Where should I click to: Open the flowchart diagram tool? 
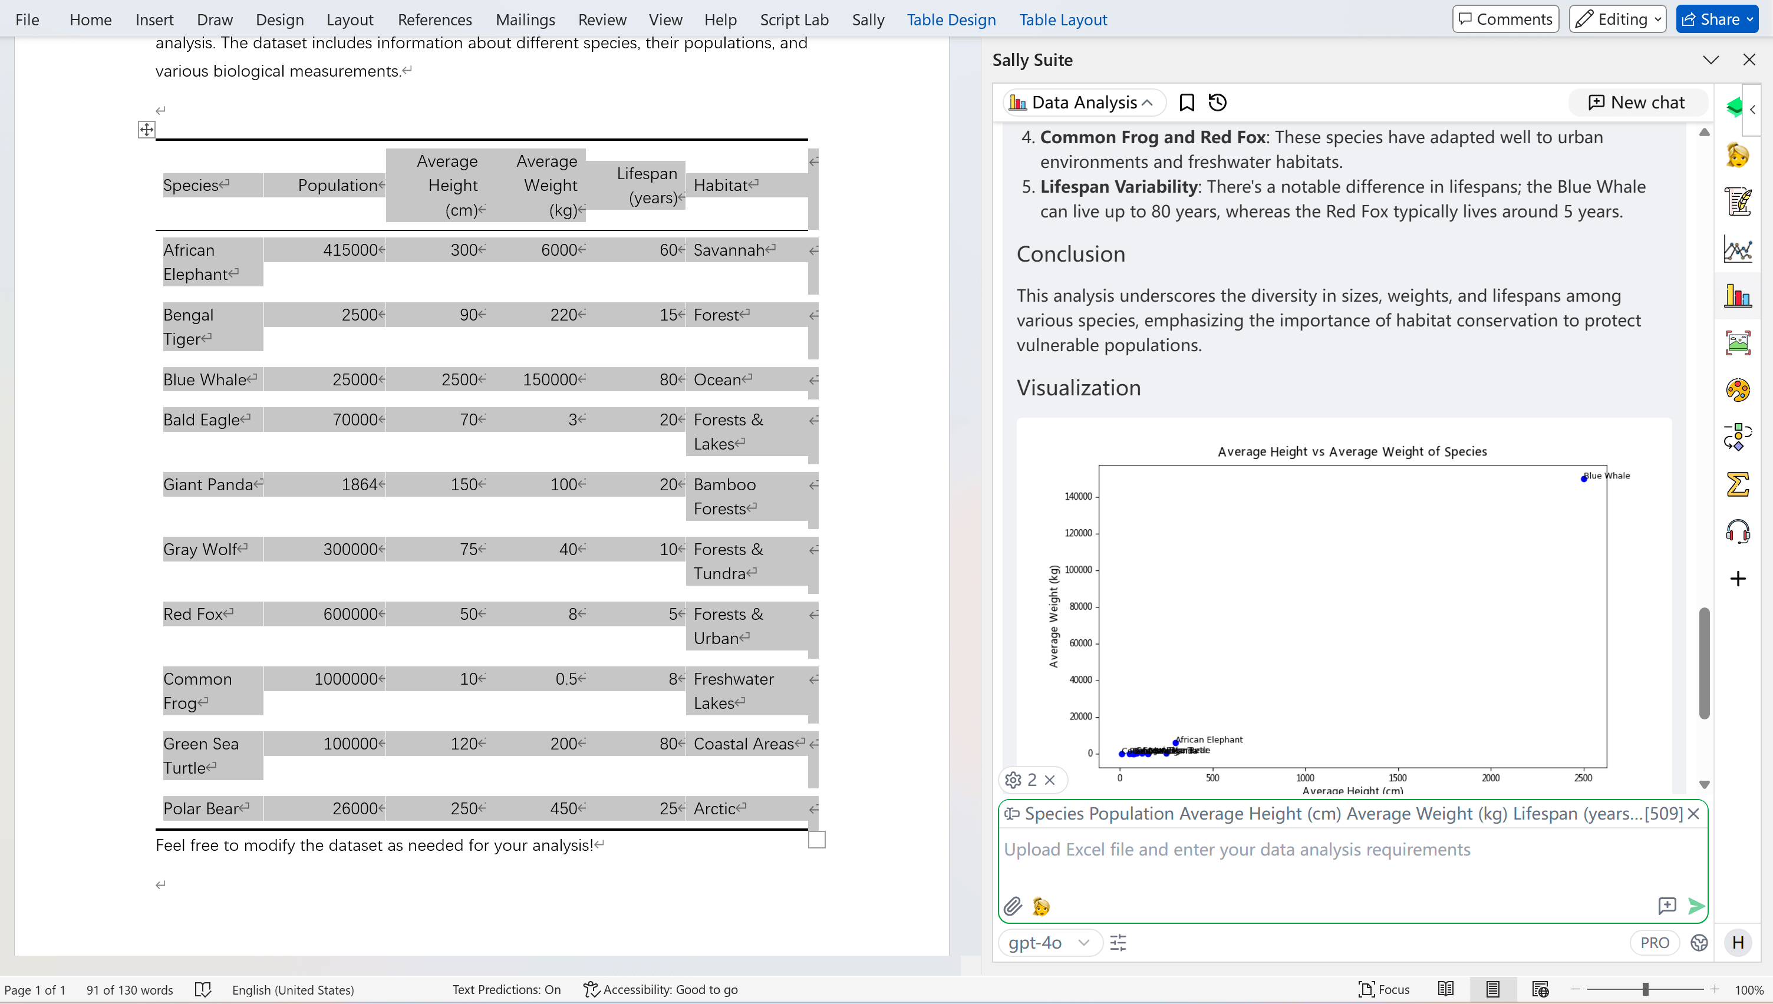(1737, 437)
